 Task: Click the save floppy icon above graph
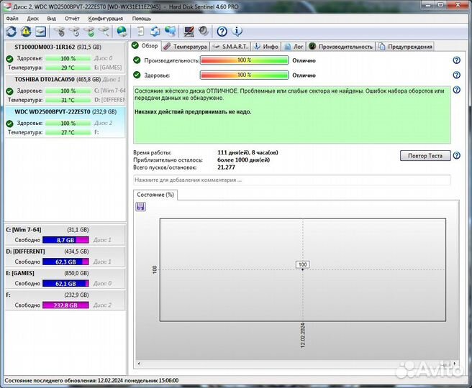140,207
